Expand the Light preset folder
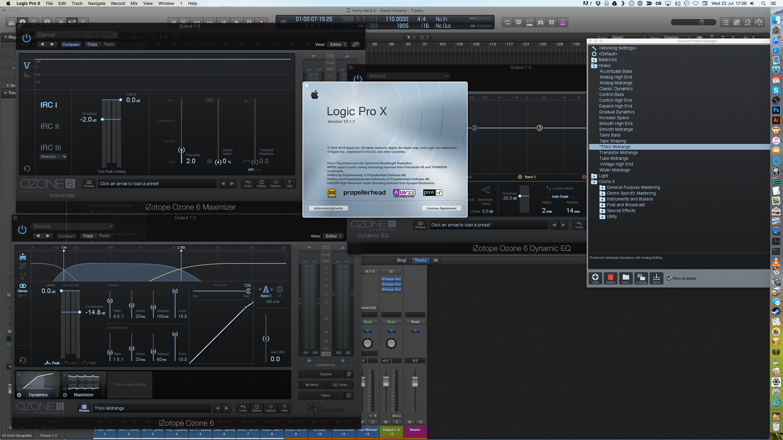783x440 pixels. point(594,176)
